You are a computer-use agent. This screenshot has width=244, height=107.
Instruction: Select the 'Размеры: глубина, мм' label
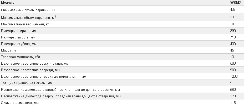(19, 44)
